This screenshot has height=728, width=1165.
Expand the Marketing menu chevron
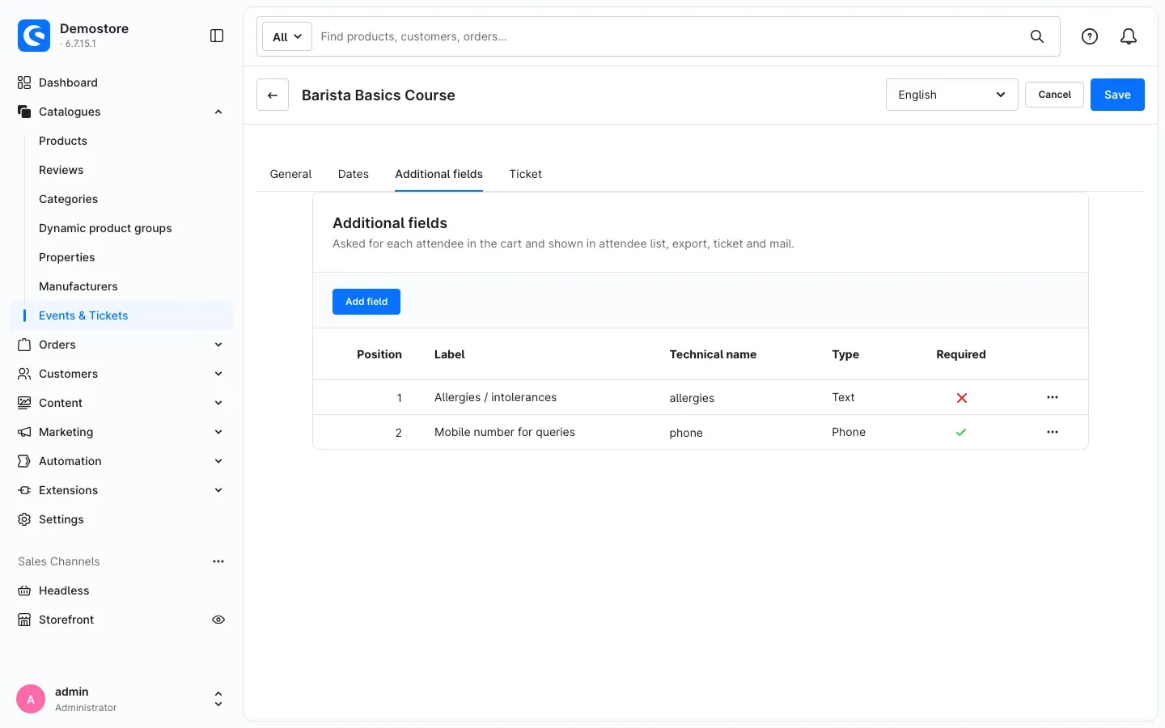click(218, 432)
